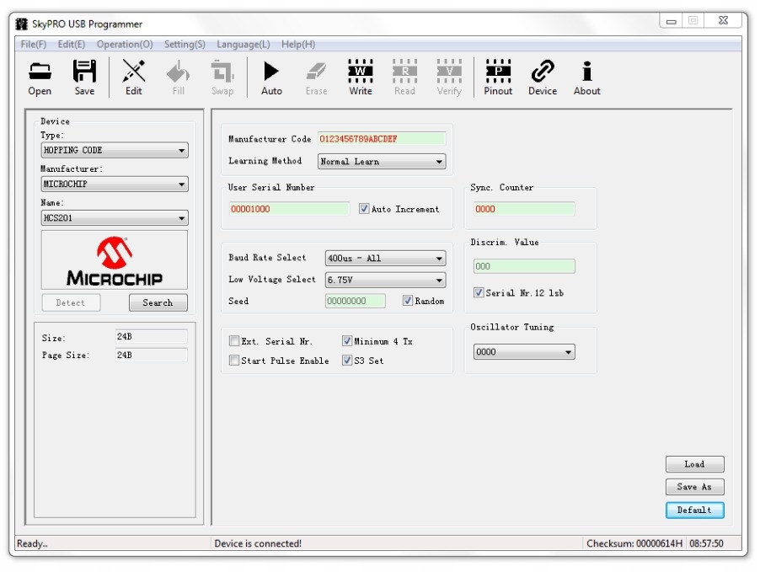Click the Edit buffer icon
The image size is (760, 572).
[x=133, y=76]
